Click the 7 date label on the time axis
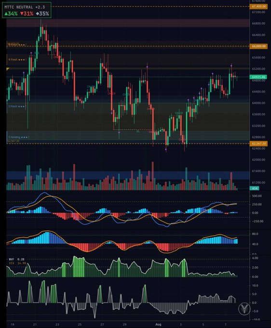Screen dimensions: 271x328 click(225, 325)
